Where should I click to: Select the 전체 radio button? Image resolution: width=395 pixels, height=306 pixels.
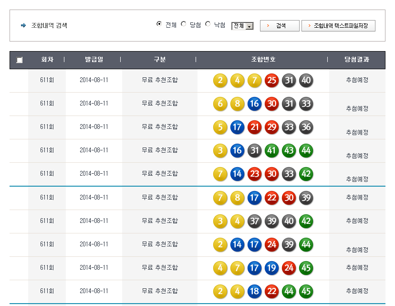pyautogui.click(x=159, y=24)
